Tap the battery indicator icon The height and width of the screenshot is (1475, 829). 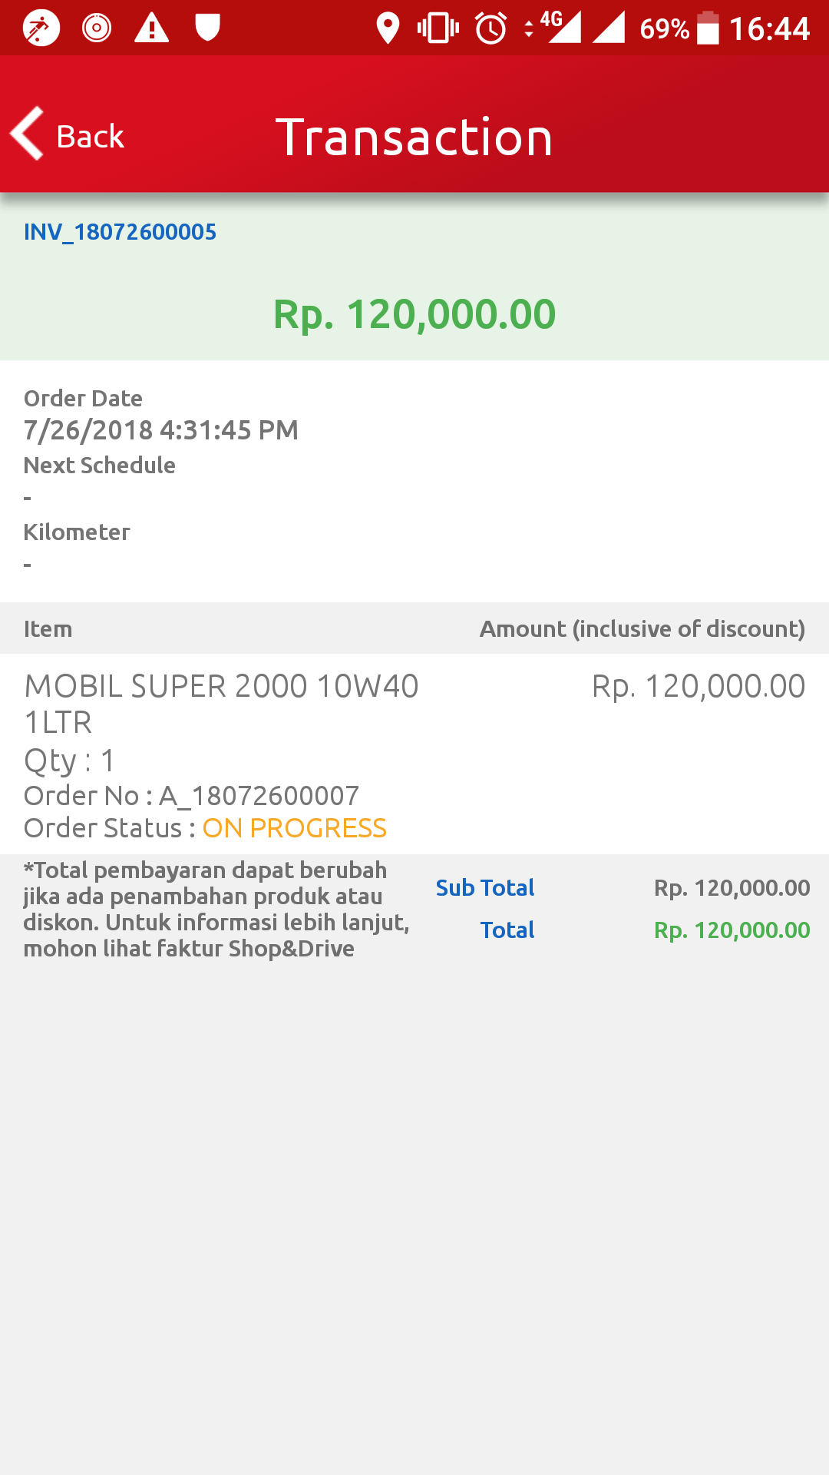point(708,28)
